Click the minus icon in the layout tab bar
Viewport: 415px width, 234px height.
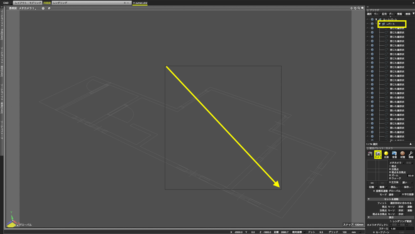128,3
